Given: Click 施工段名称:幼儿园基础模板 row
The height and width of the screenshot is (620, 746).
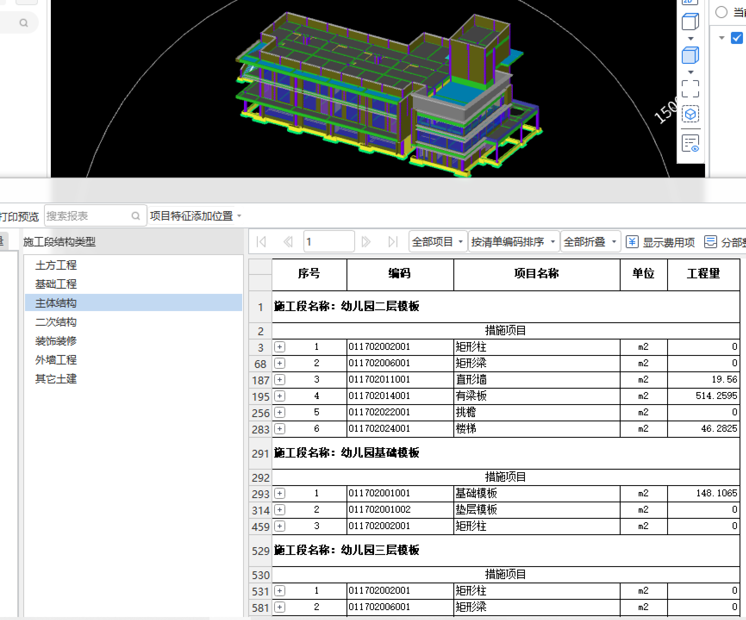Looking at the screenshot, I should point(506,453).
